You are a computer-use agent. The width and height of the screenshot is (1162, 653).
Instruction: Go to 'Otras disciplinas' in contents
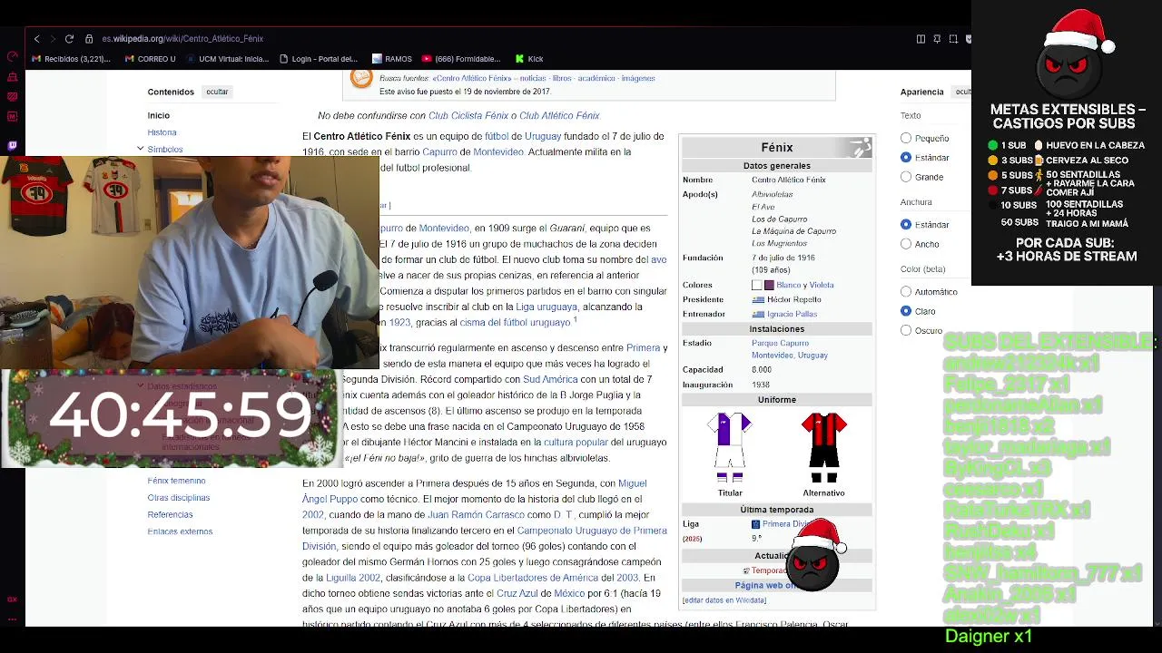(x=179, y=498)
